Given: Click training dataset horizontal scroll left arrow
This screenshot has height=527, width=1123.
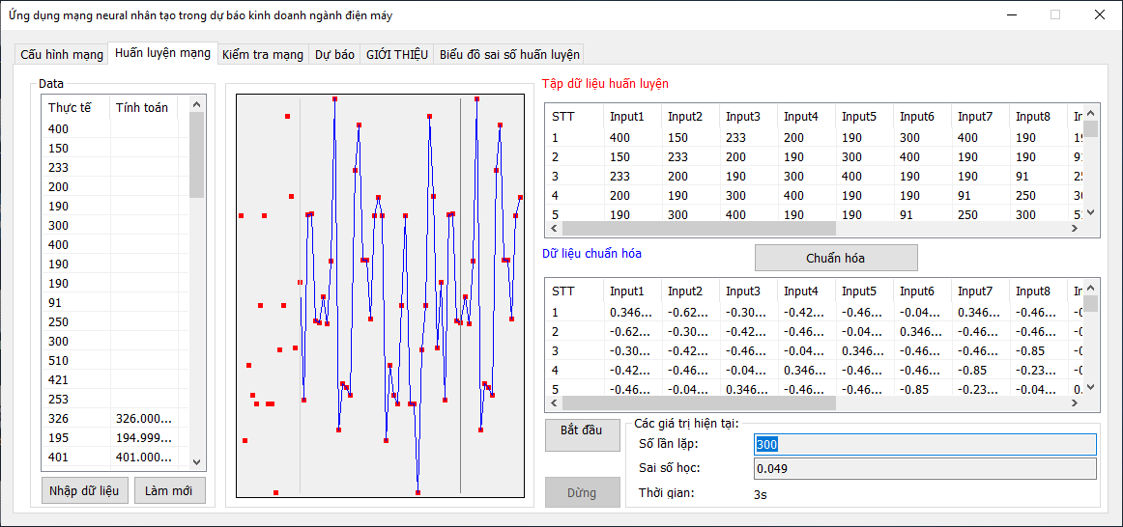Looking at the screenshot, I should coord(554,229).
